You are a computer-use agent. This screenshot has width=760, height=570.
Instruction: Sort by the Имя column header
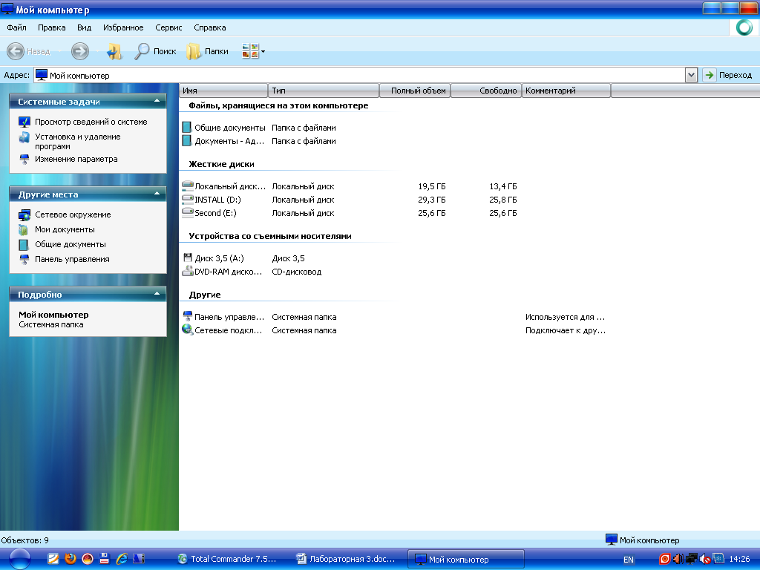tap(223, 91)
